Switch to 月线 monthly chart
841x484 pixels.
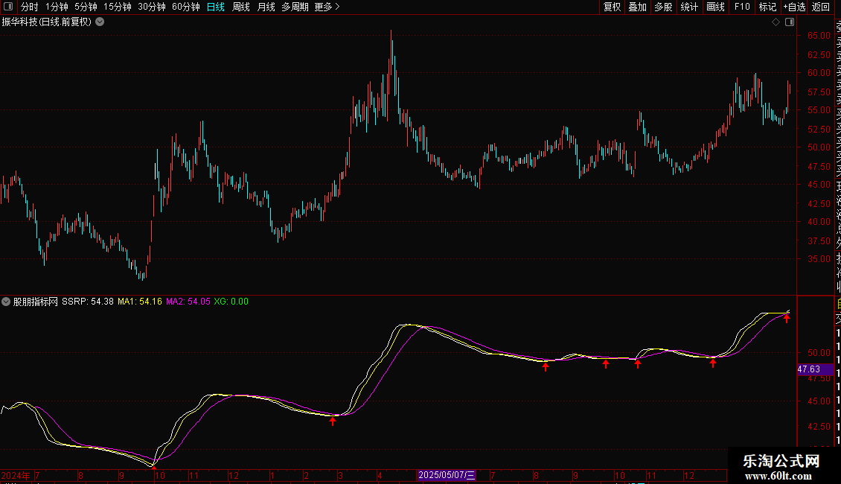tap(266, 7)
